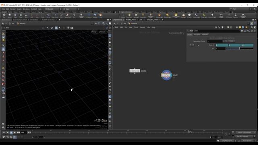Jump to the last frame

click(19, 133)
